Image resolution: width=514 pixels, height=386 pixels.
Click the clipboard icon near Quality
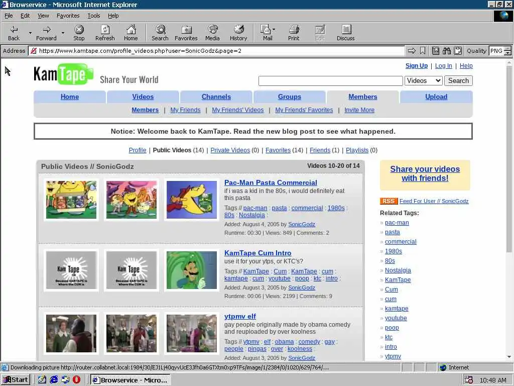pos(458,51)
